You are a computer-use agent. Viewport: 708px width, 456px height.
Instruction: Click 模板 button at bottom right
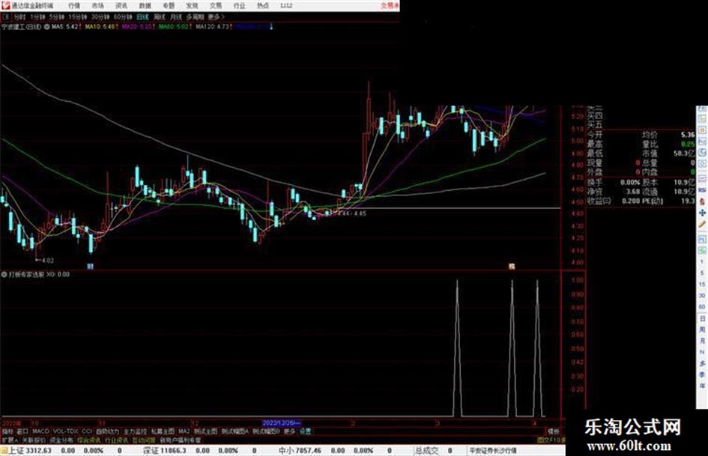pos(553,431)
